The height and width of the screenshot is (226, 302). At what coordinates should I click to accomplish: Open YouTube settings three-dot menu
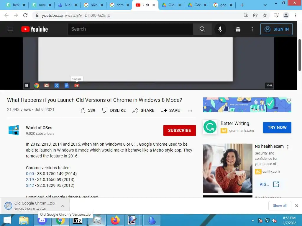252,29
